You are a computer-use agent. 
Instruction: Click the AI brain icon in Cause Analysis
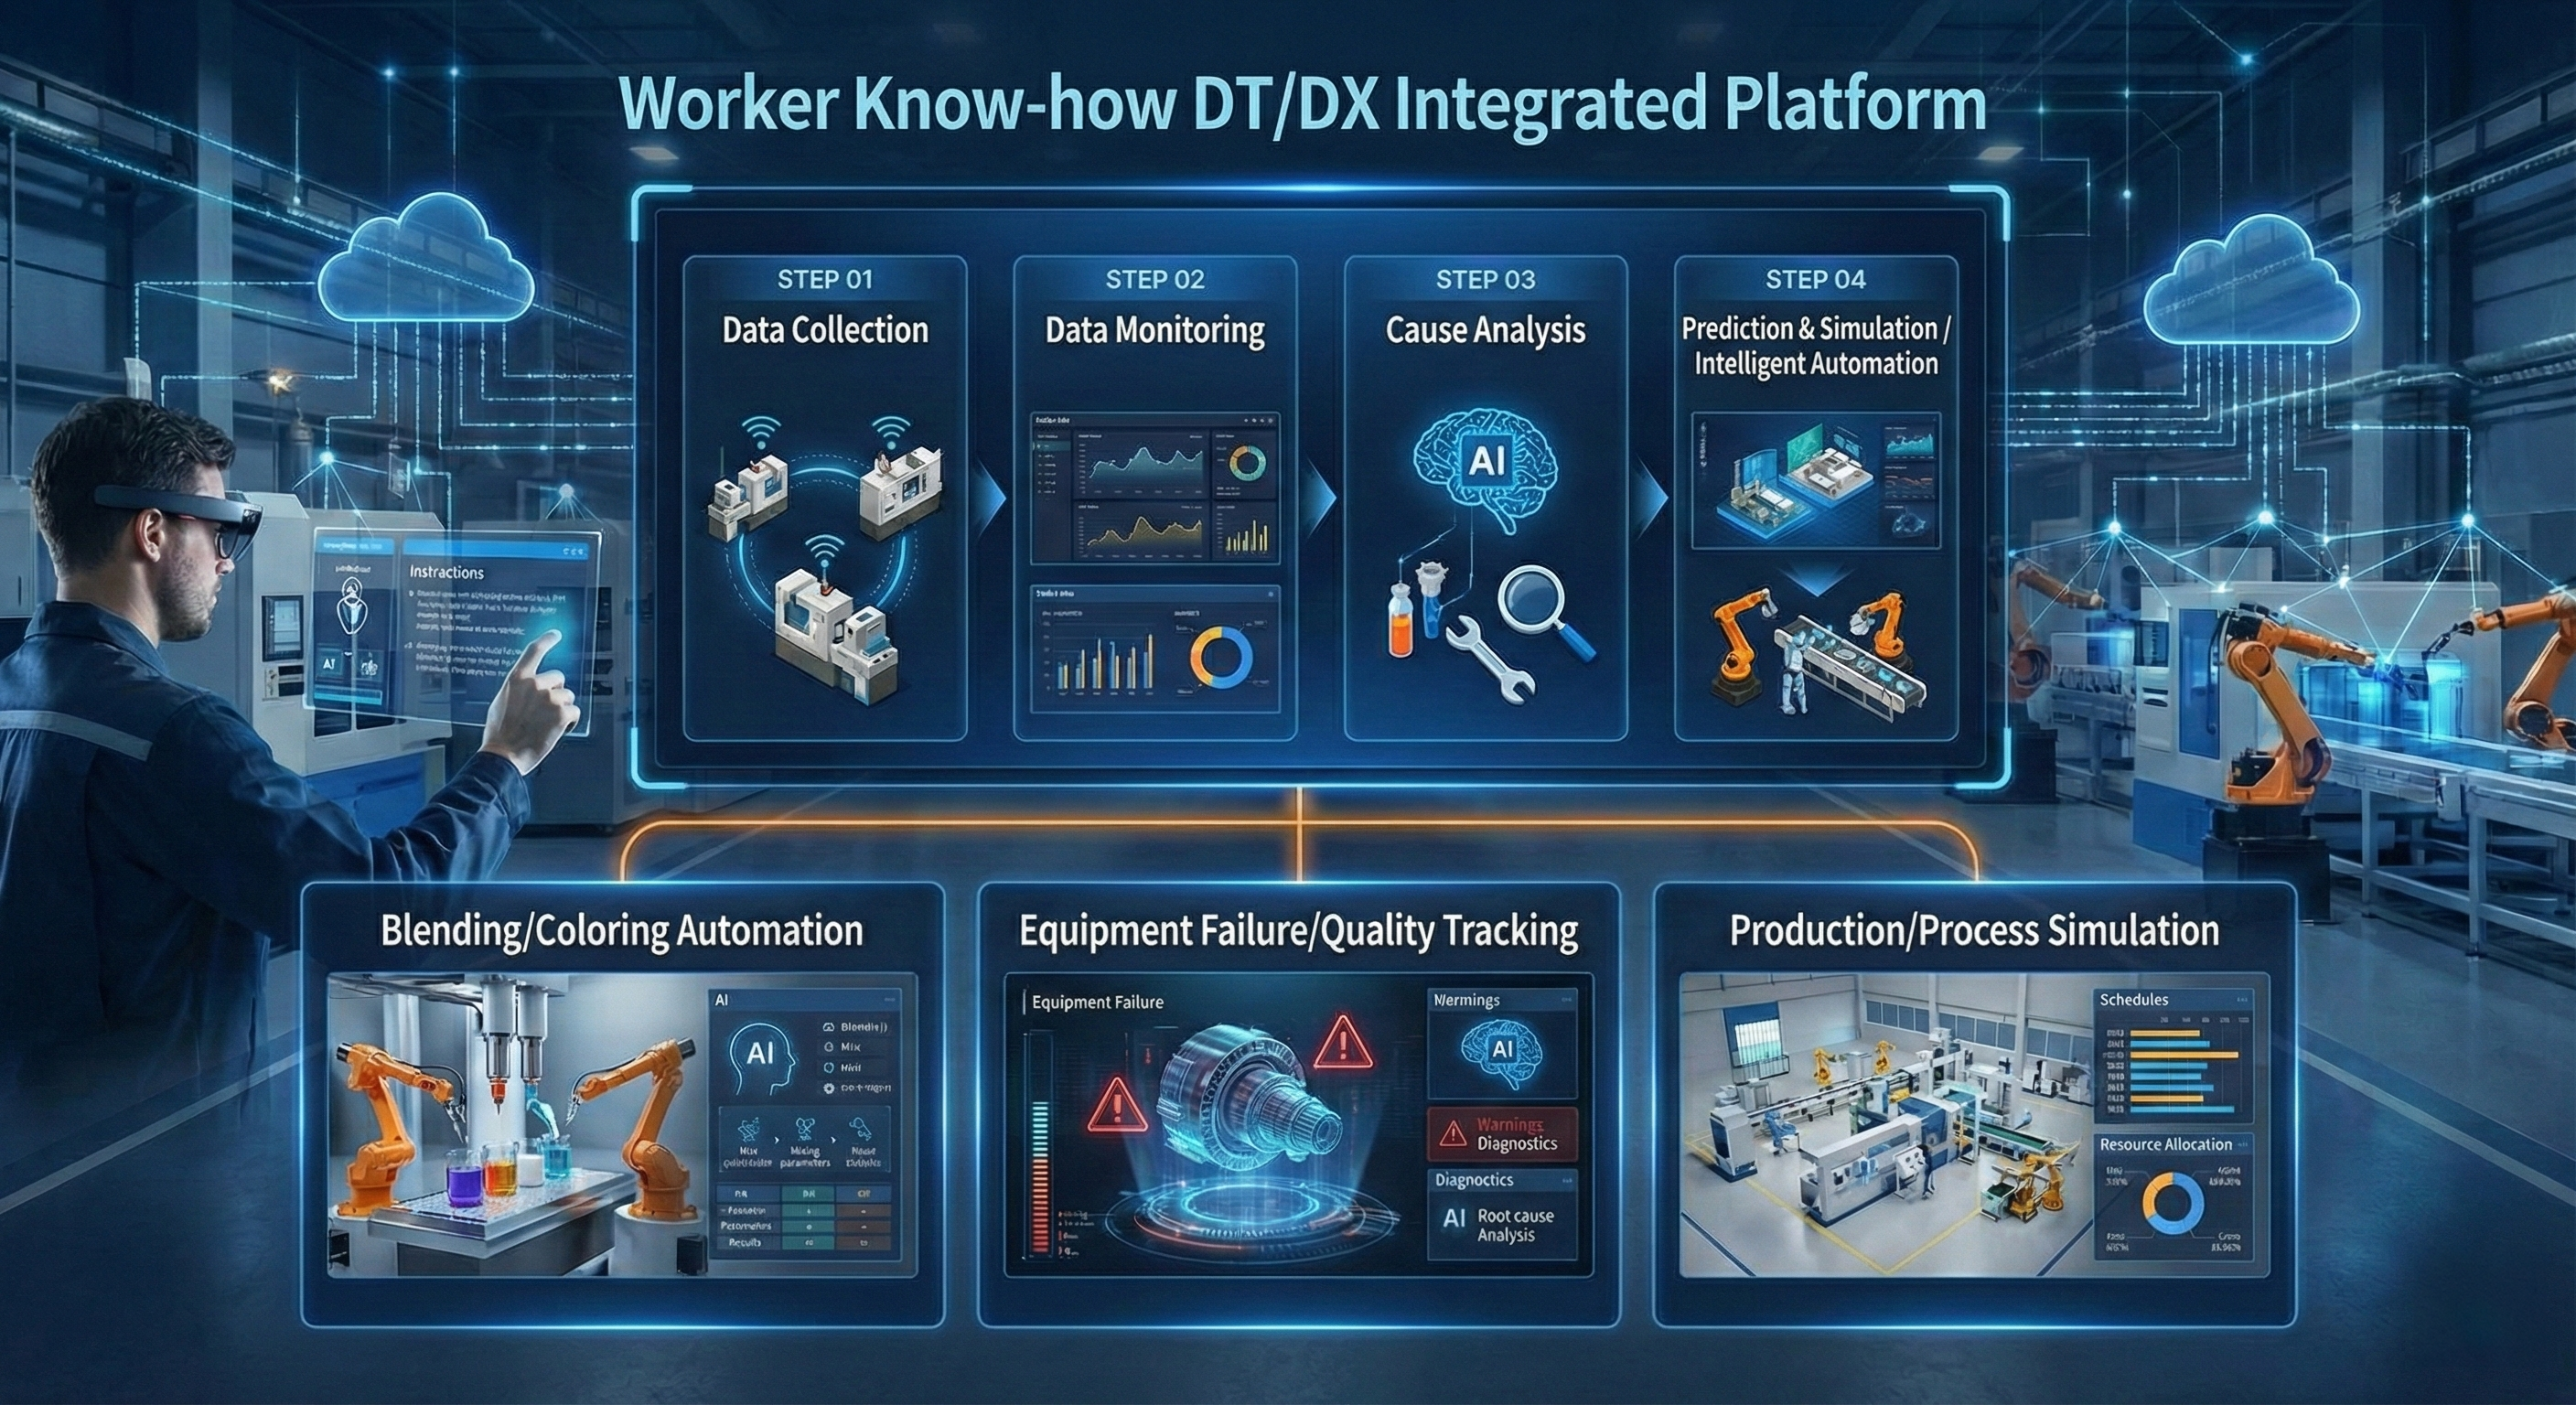pyautogui.click(x=1486, y=472)
